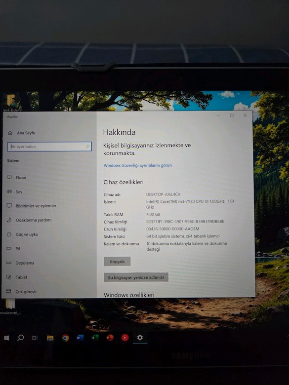Select the top-left desktop folder icon
The width and height of the screenshot is (289, 385).
point(11,103)
